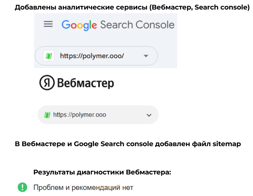
Task: Click the Yandex Я circle logo
Action: point(47,83)
